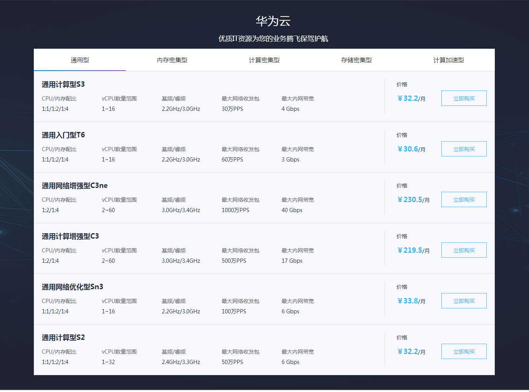Select the 通用型 tab
Viewport: 529px width, 392px height.
tap(80, 60)
